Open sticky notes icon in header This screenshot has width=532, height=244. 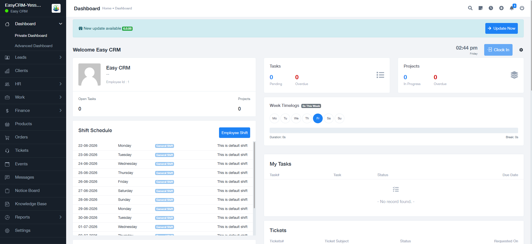(480, 8)
